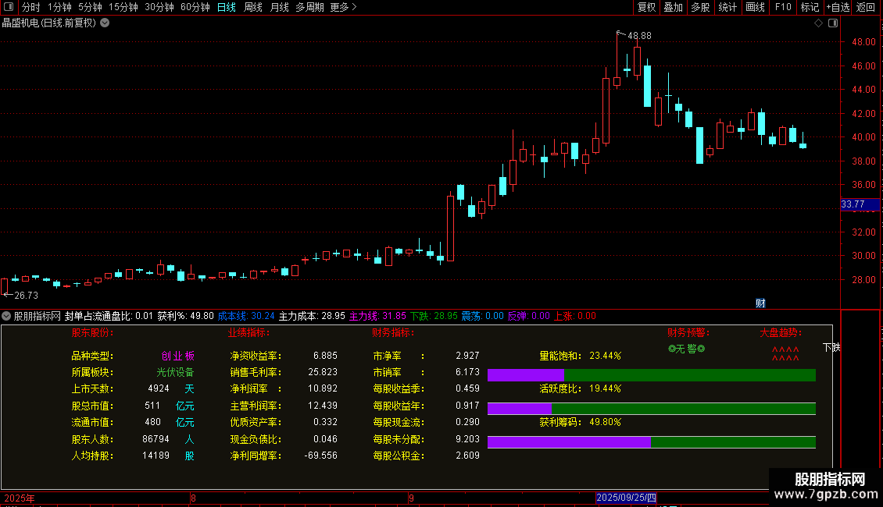This screenshot has height=507, width=883.
Task: Click the 26.73 low price label
Action: [x=27, y=295]
